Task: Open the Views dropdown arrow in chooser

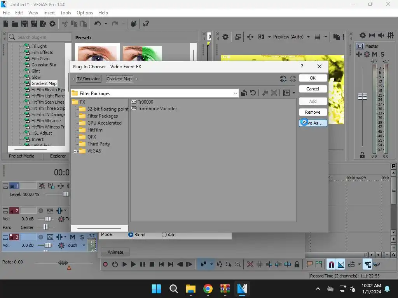Action: 294,93
